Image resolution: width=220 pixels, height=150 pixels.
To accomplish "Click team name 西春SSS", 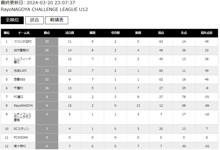I will click(19, 79).
